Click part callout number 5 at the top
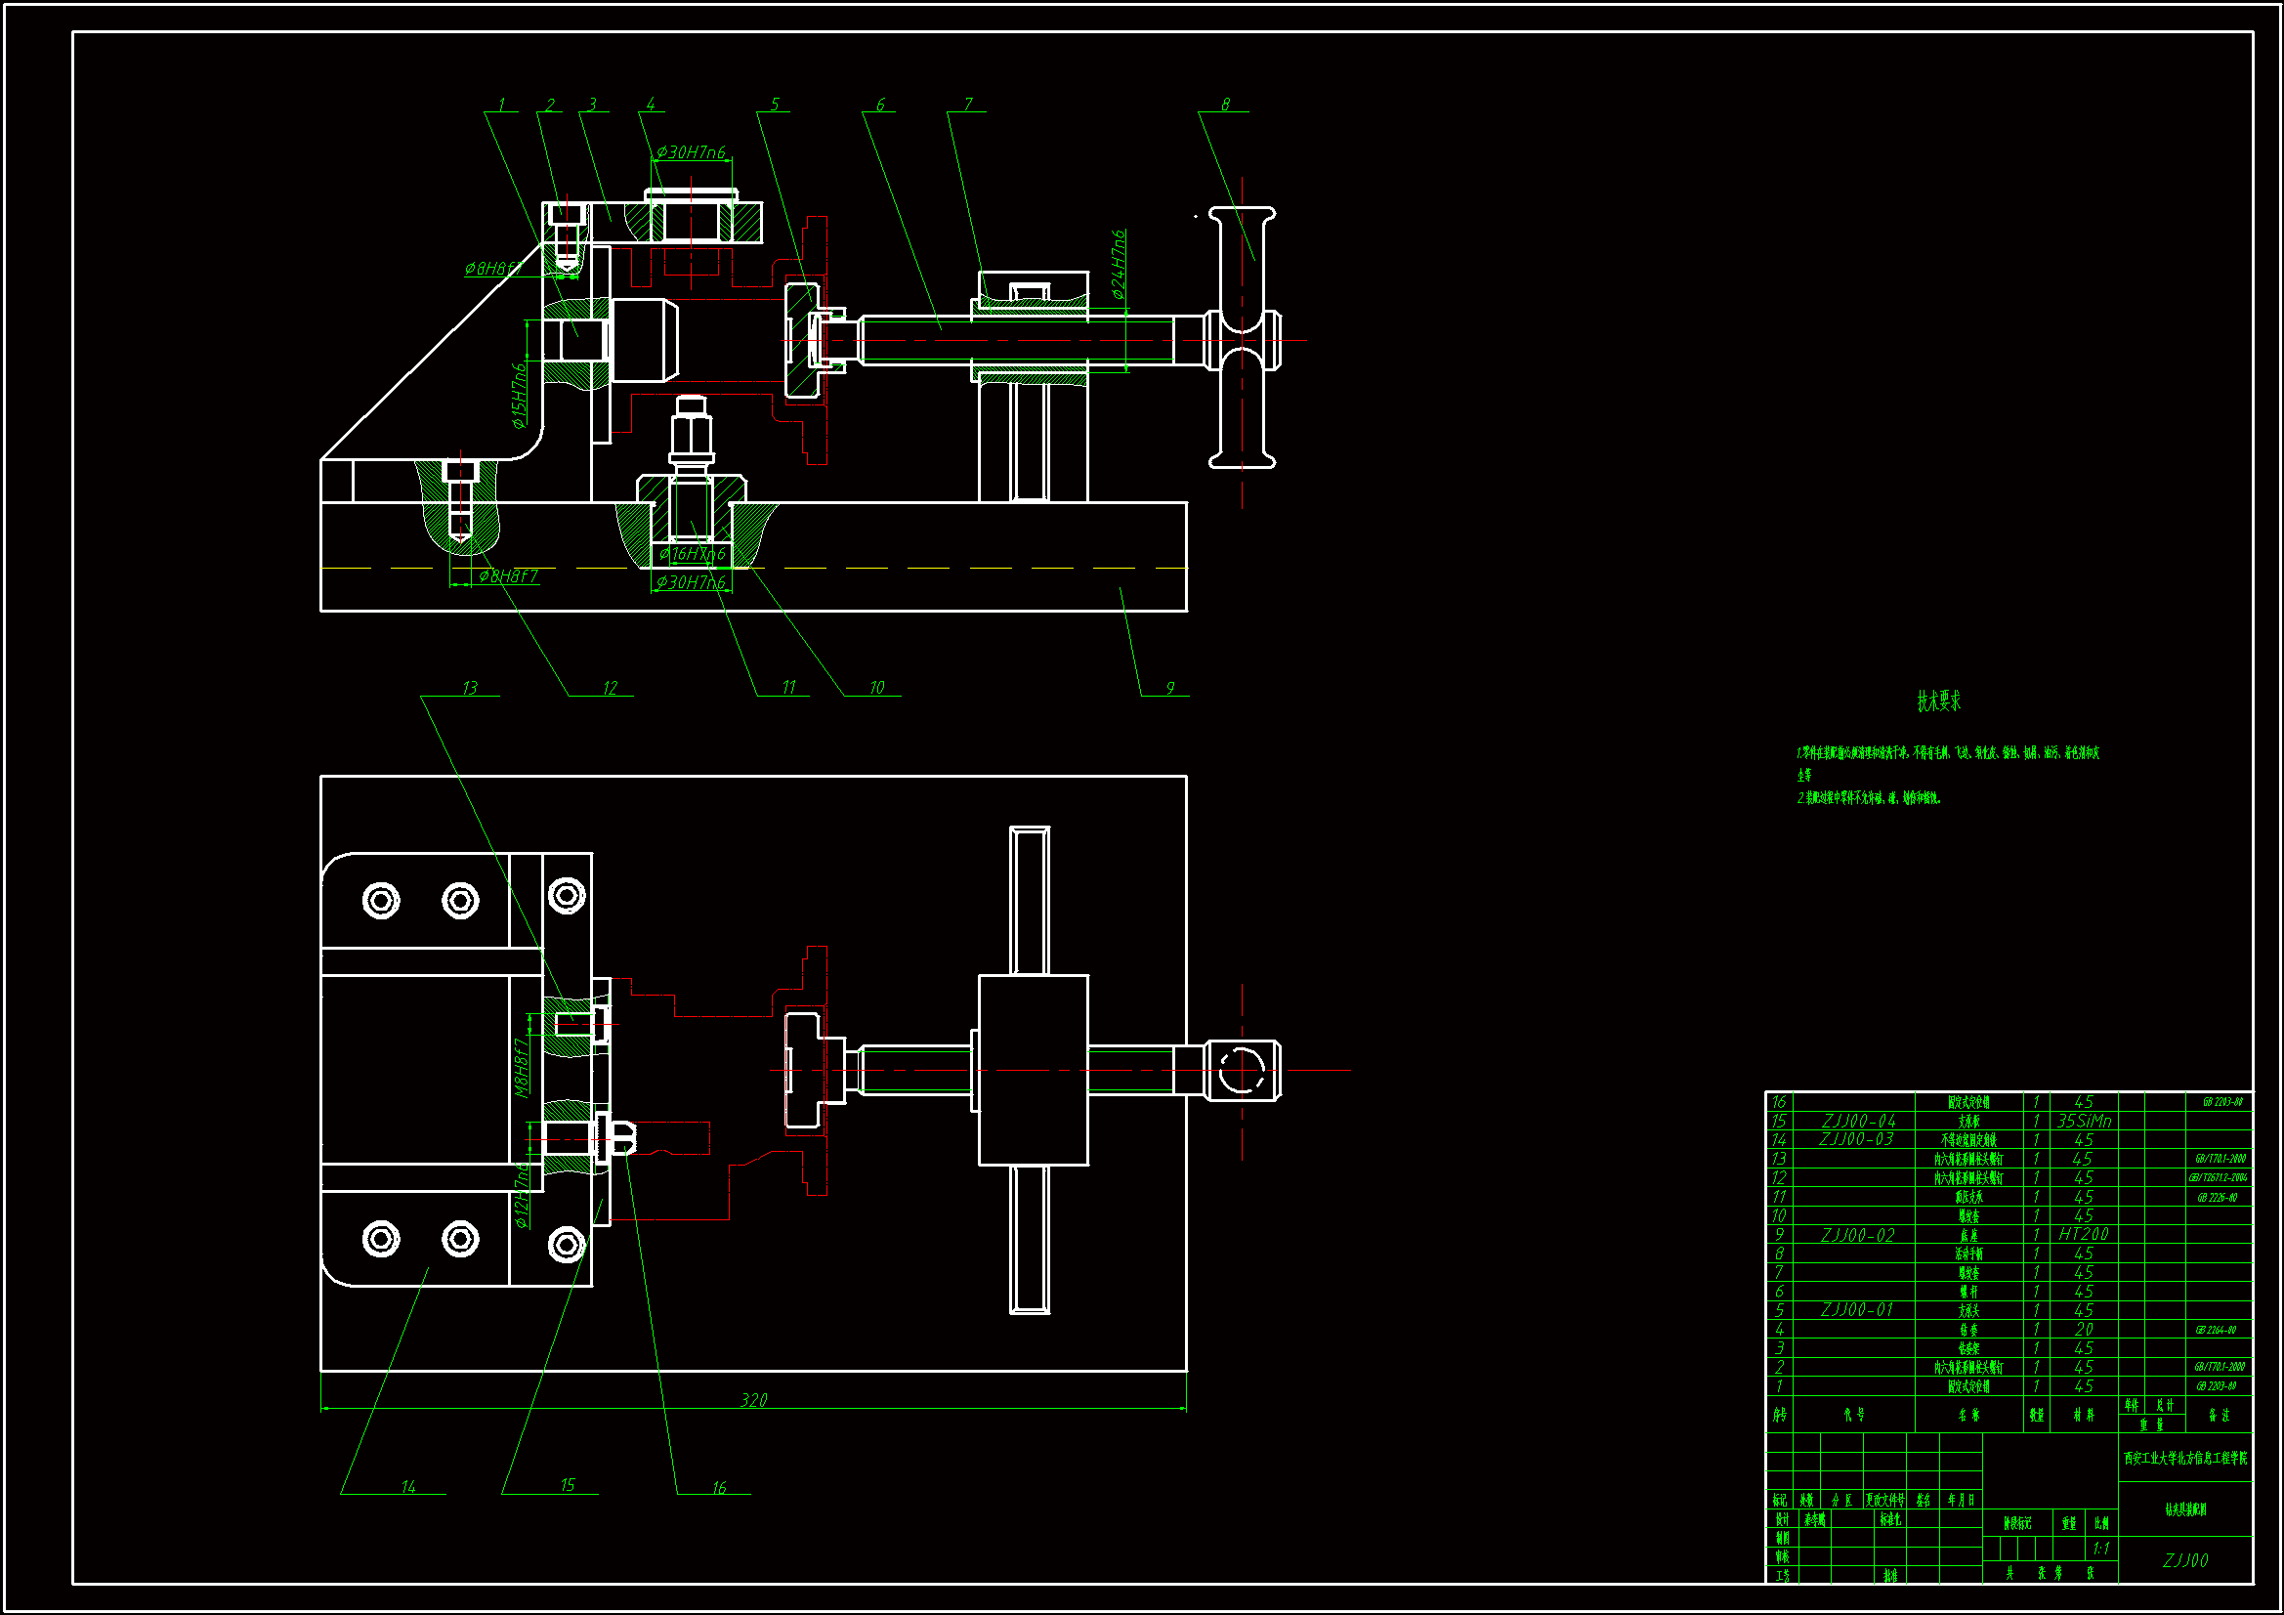The width and height of the screenshot is (2284, 1615). (774, 105)
